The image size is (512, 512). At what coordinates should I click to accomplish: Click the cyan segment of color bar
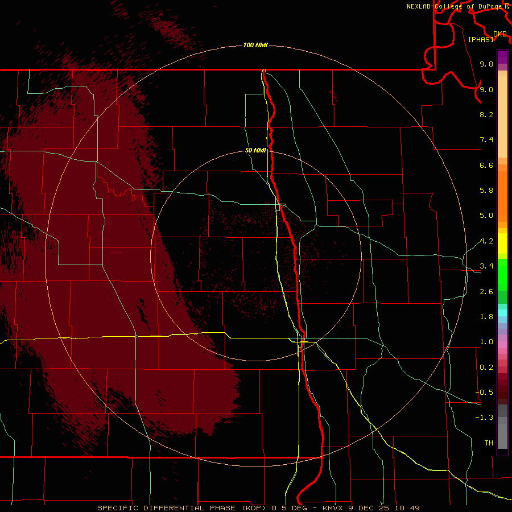pyautogui.click(x=502, y=313)
